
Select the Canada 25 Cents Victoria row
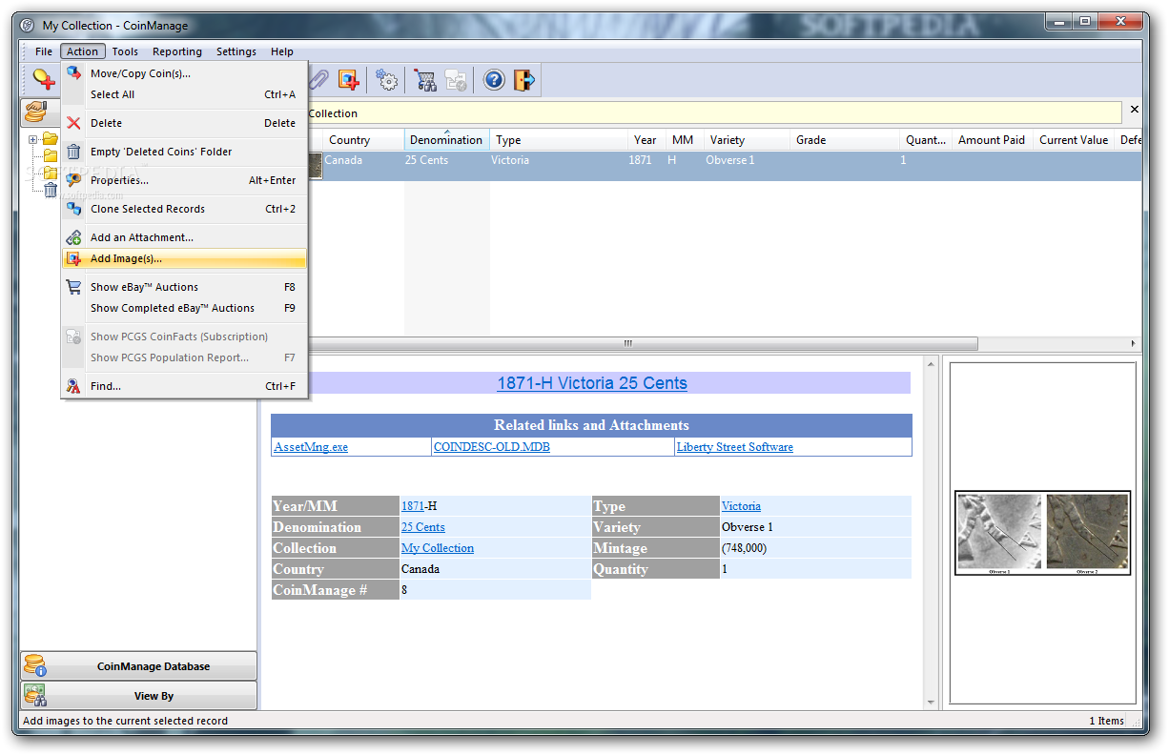[725, 166]
